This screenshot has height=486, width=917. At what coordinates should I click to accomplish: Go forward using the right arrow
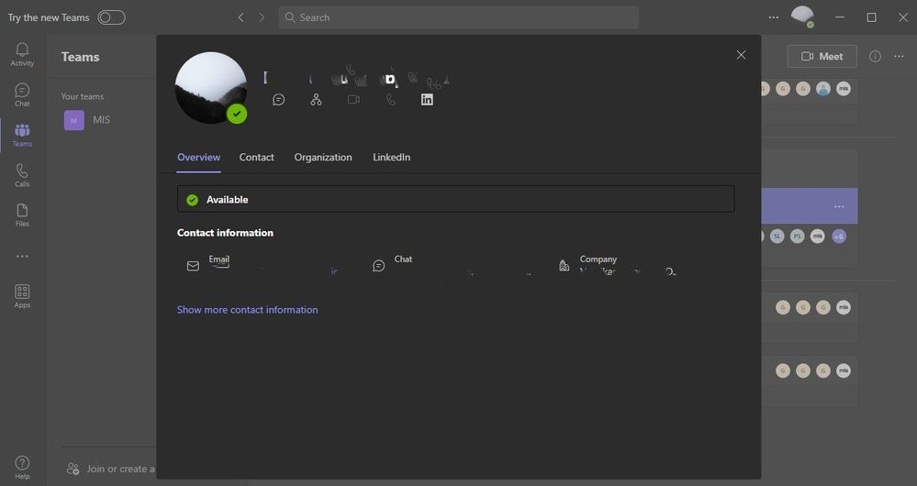pyautogui.click(x=262, y=17)
